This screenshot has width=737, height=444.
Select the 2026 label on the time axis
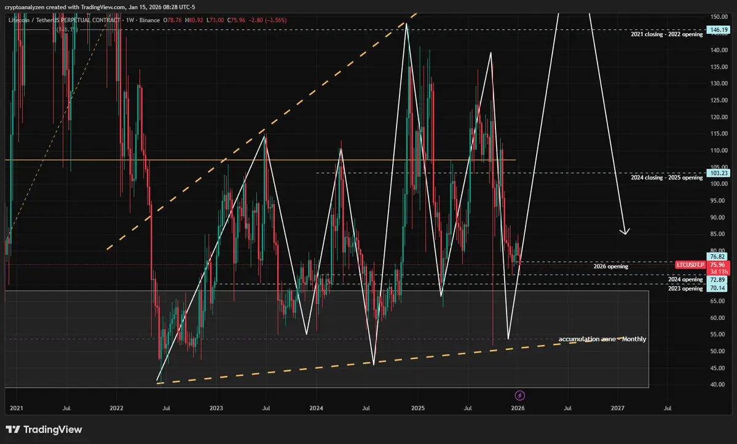pyautogui.click(x=518, y=408)
